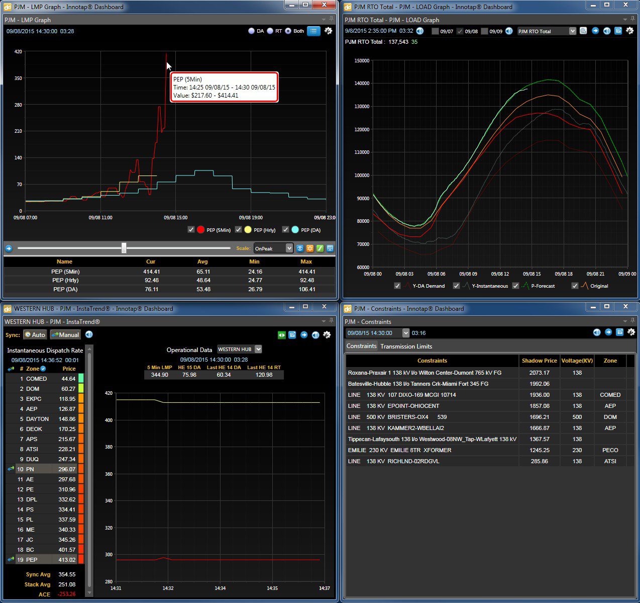Select the DA radio button

252,31
